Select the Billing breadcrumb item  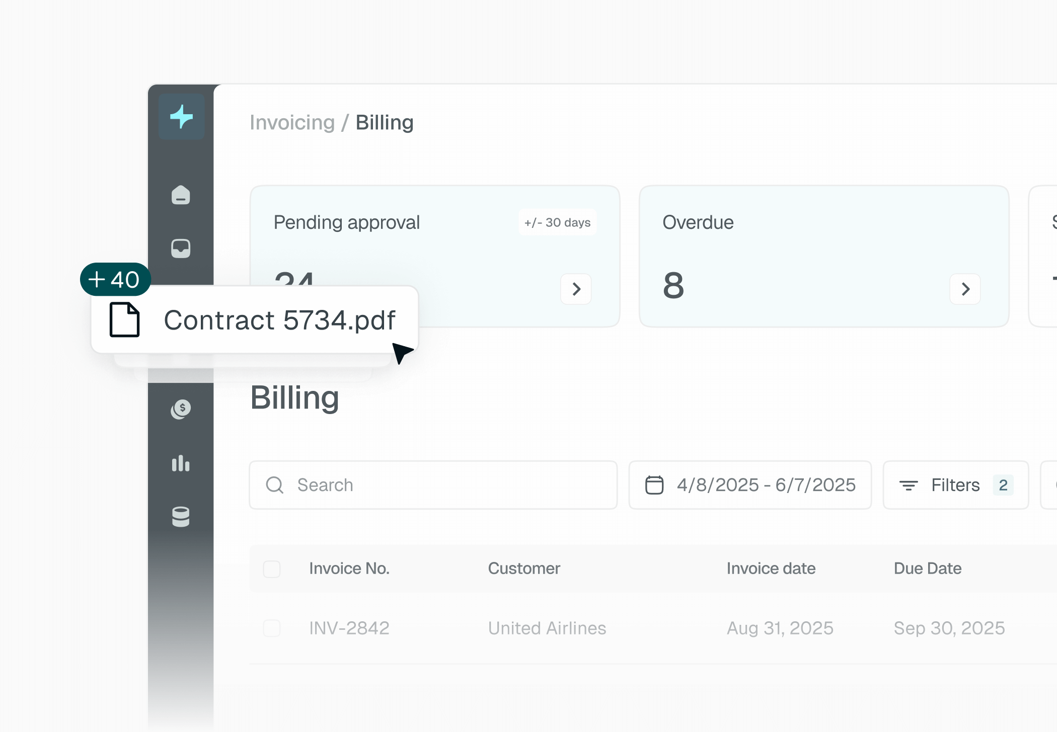click(x=385, y=123)
